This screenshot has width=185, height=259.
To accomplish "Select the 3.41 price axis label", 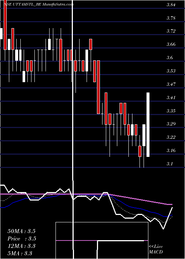I will 171,97.
